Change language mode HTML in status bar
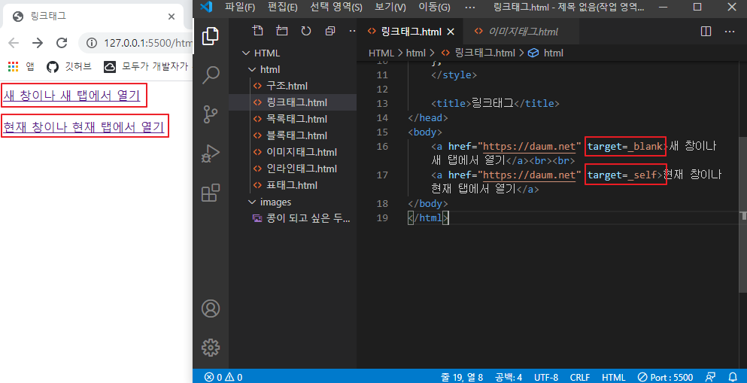This screenshot has height=383, width=747. [x=614, y=377]
